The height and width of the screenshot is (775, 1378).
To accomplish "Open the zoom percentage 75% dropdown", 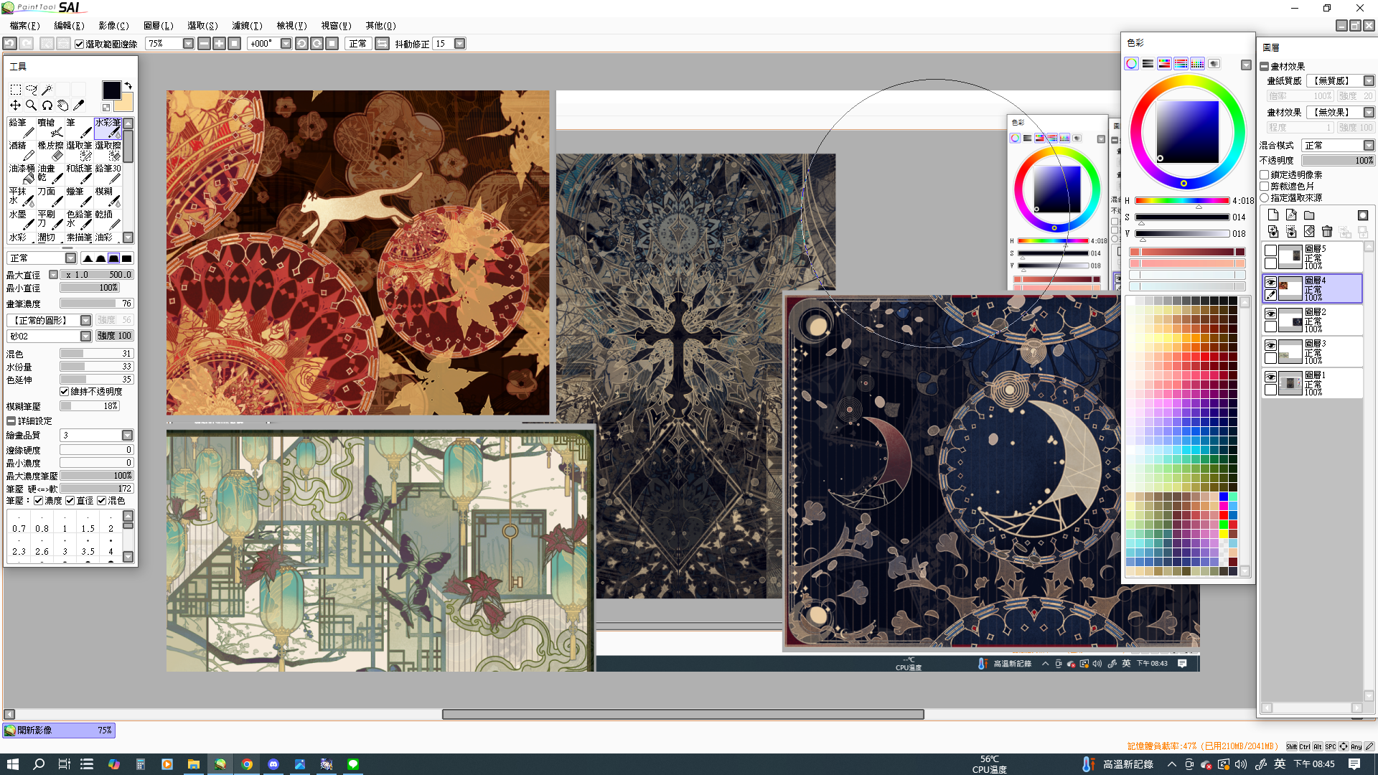I will [x=188, y=44].
